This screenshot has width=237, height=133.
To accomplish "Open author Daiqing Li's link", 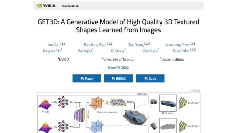I will pyautogui.click(x=85, y=51).
